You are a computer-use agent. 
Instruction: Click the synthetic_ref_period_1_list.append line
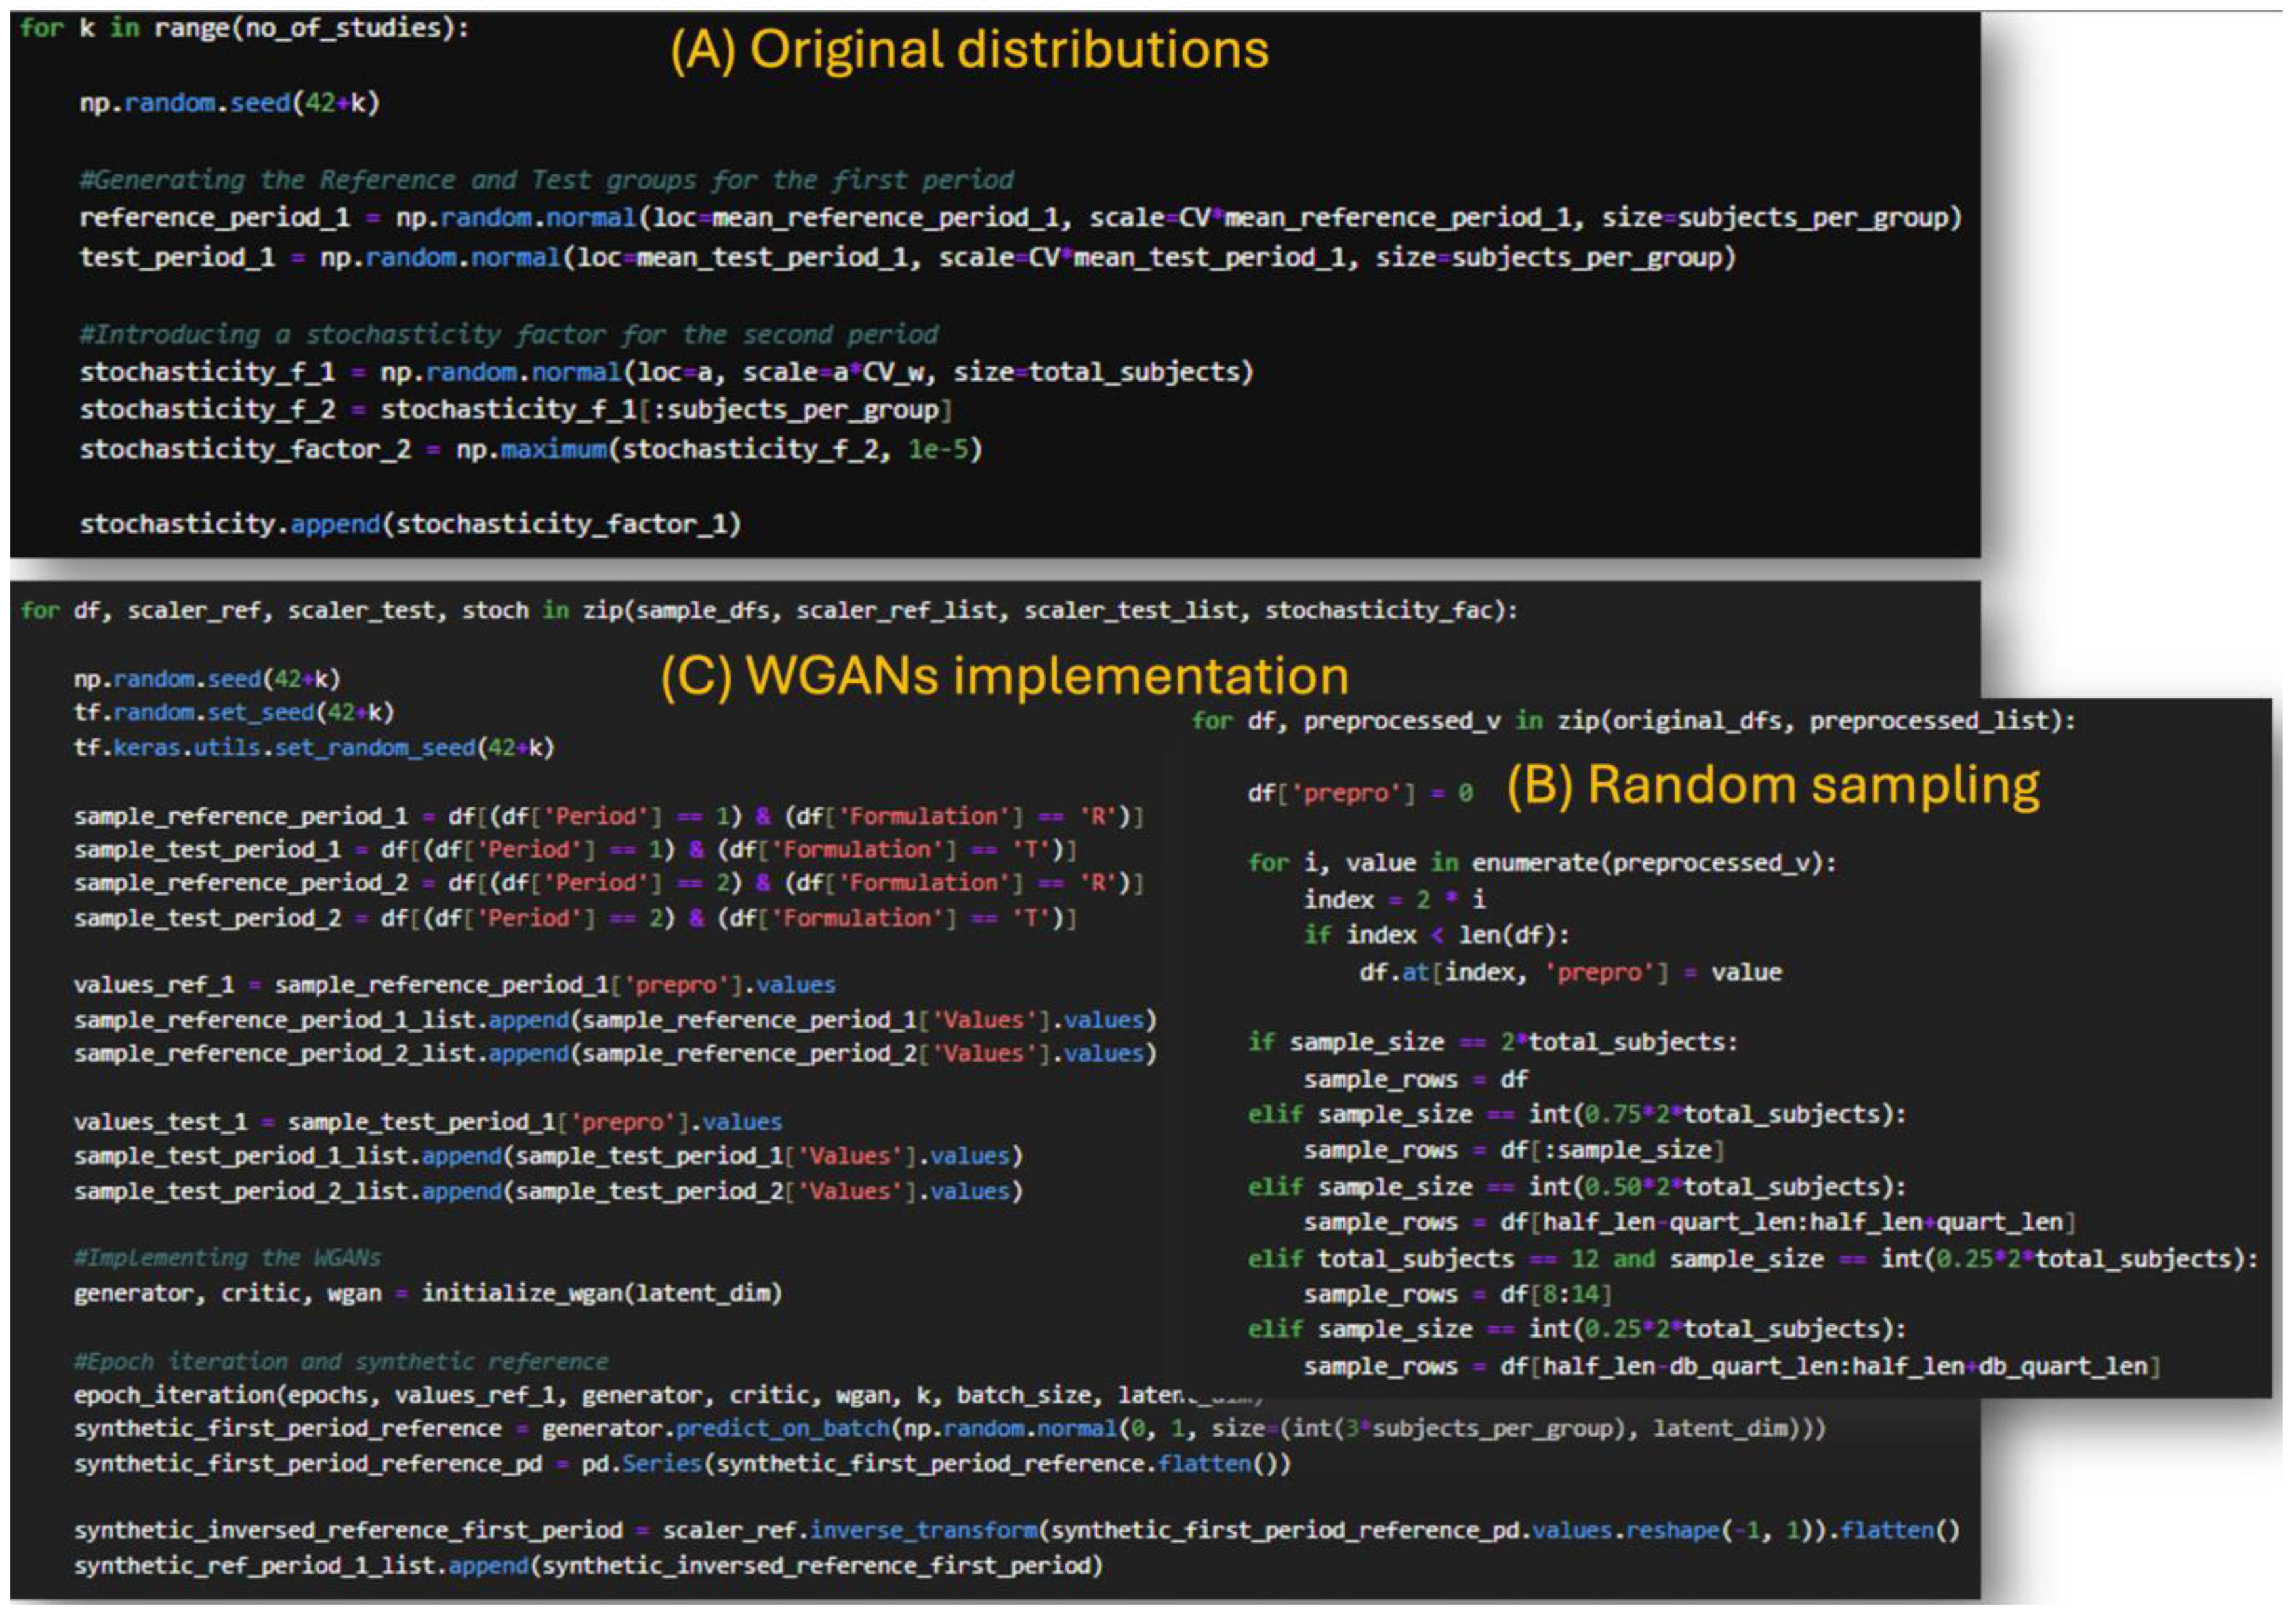[x=588, y=1565]
